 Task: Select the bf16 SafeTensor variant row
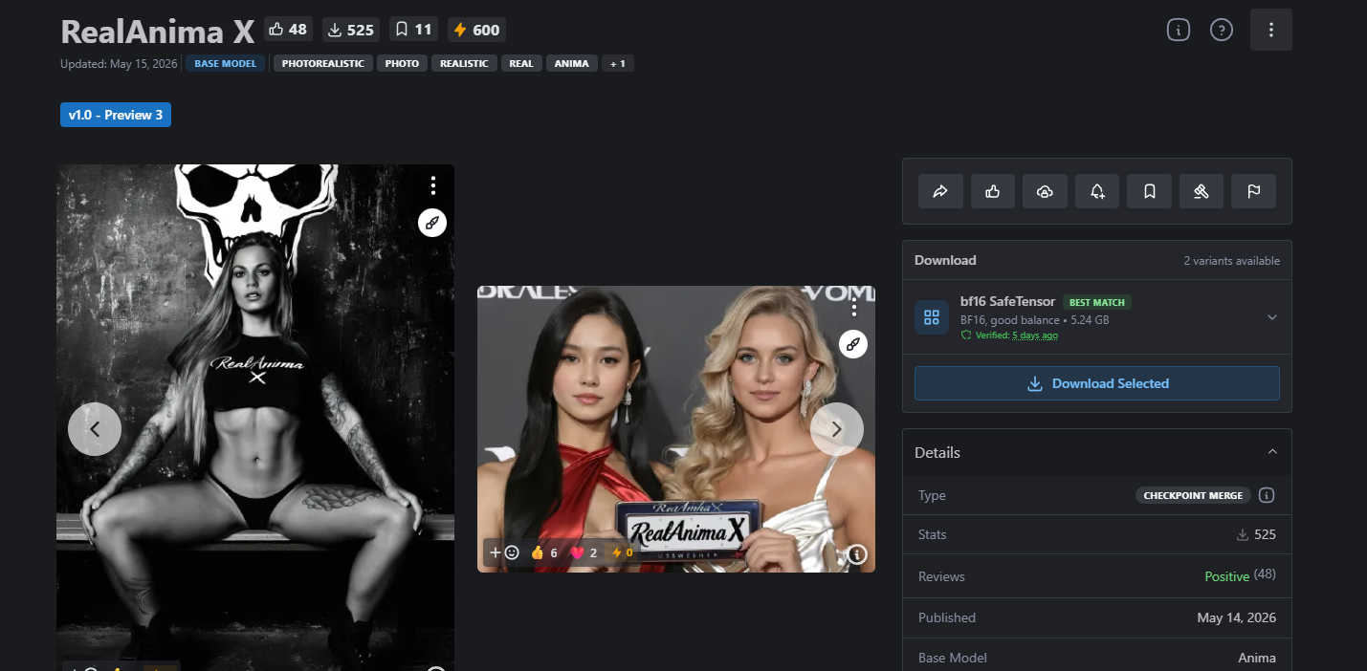1097,317
